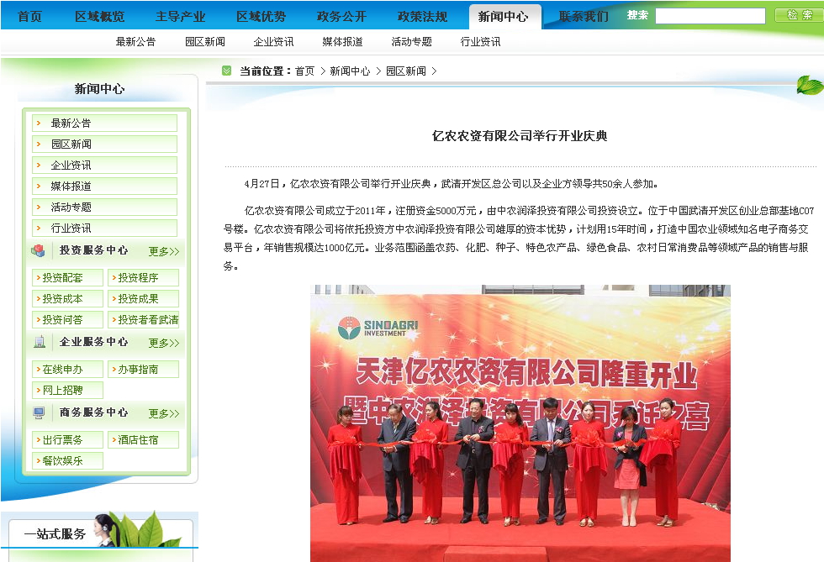
Task: Open the 餐饮娱乐 link
Action: [x=68, y=460]
